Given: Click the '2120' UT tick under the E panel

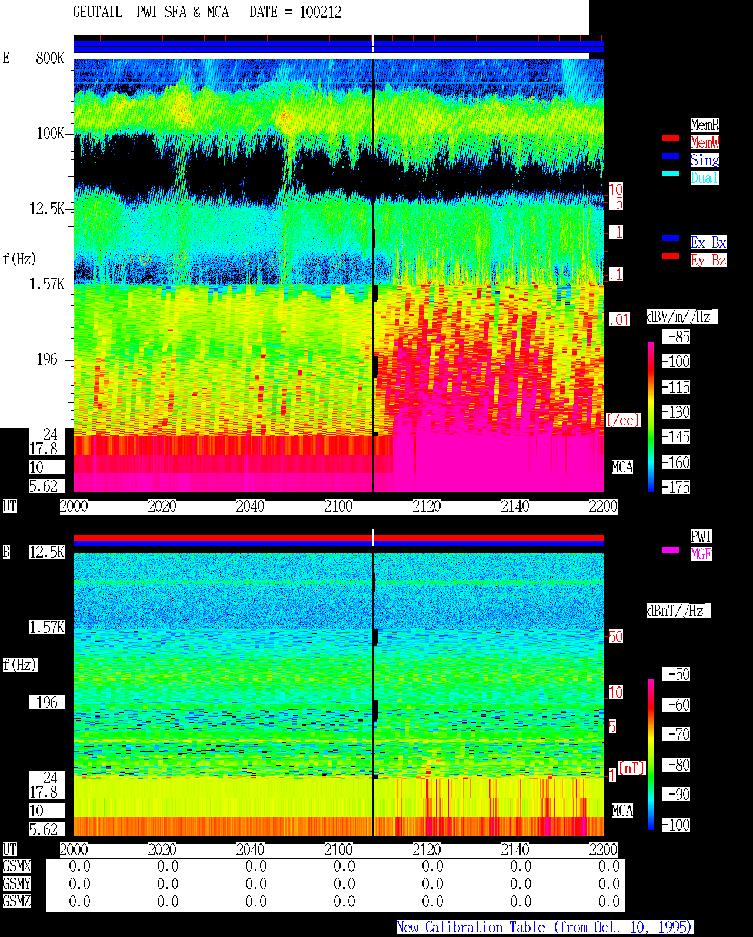Looking at the screenshot, I should (x=427, y=506).
